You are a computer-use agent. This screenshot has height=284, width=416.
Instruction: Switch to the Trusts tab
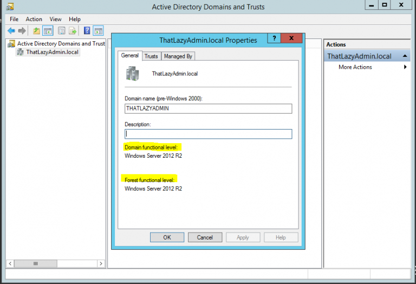point(151,56)
